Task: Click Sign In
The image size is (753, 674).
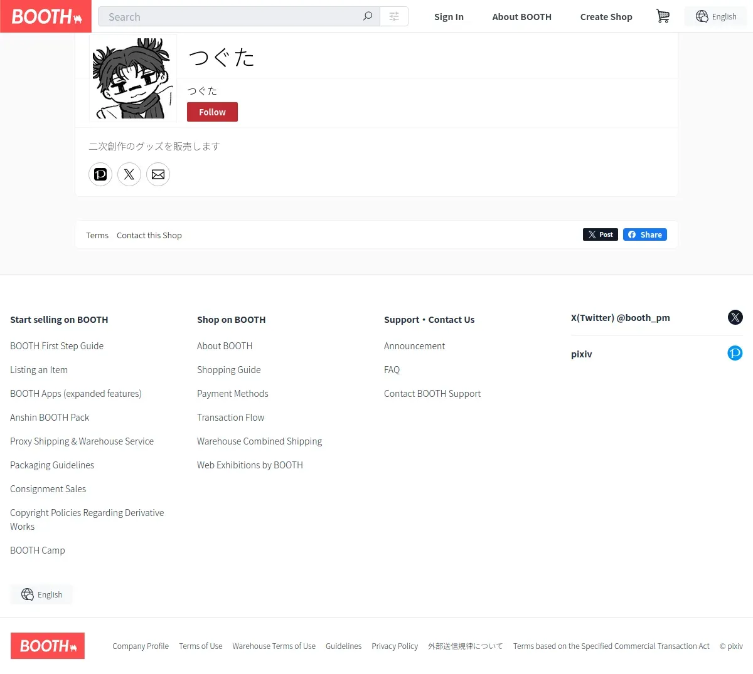Action: pyautogui.click(x=449, y=17)
